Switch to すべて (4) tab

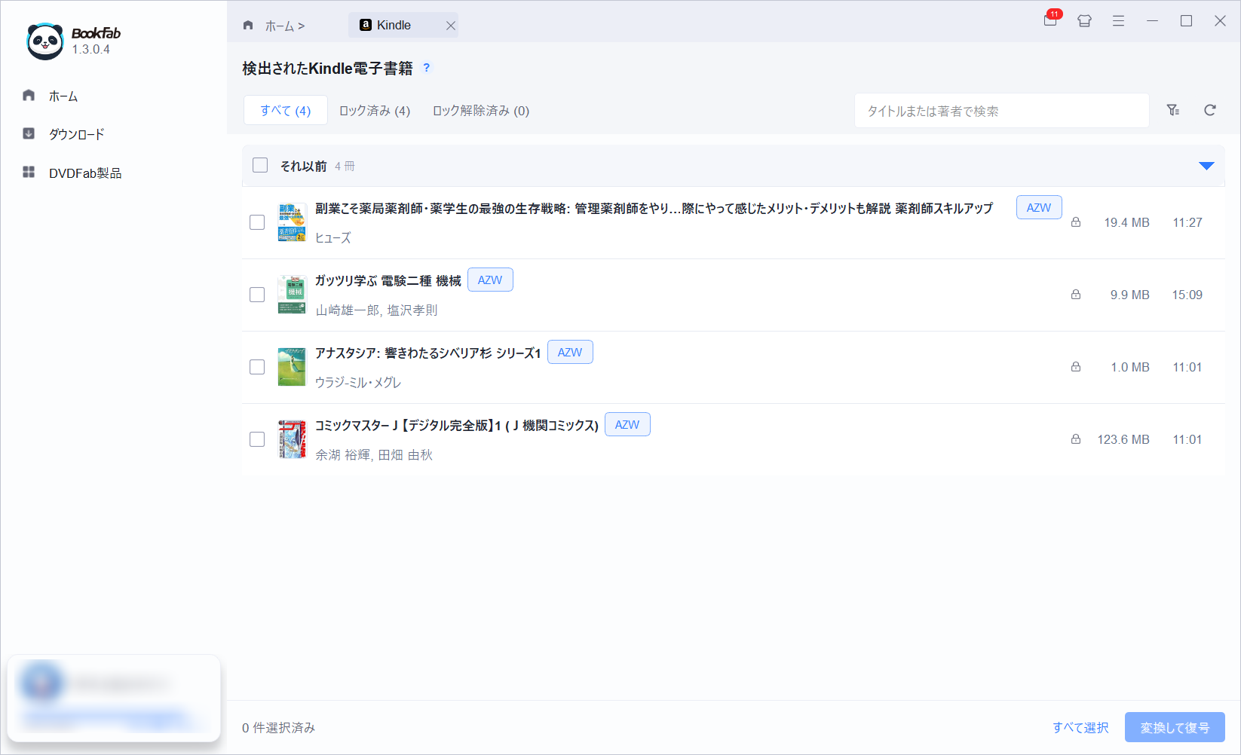[x=286, y=110]
